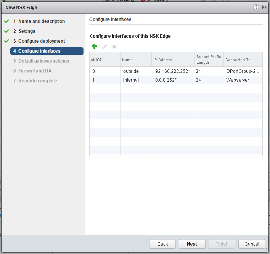Go to step 3 Configure deployment
The image size is (270, 254).
click(39, 41)
